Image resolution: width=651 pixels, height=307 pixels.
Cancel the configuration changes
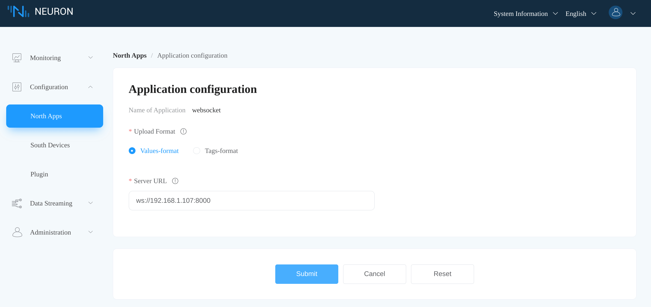point(374,274)
